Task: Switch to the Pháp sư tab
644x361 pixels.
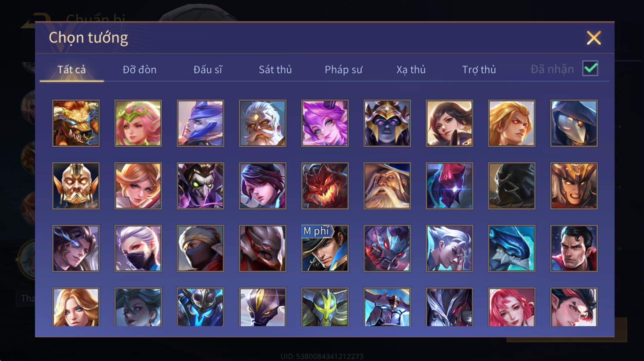Action: tap(343, 69)
